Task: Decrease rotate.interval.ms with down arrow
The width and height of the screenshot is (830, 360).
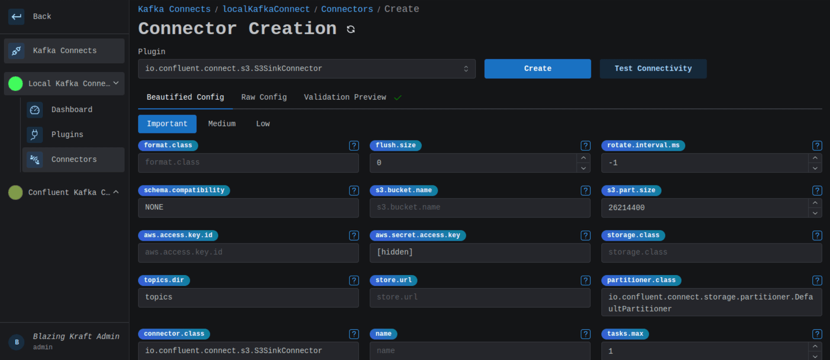Action: click(815, 168)
